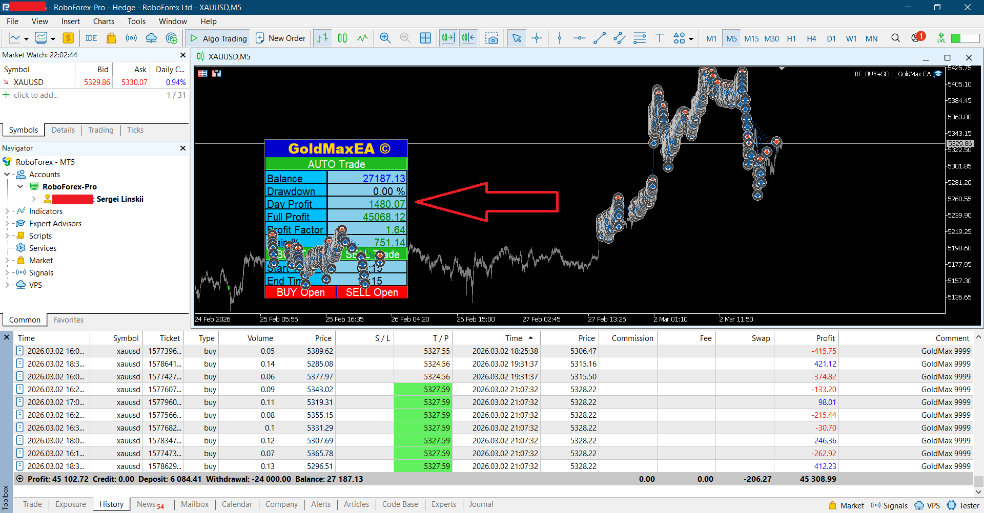Open the Market shopping bag icon in toolbar
Viewport: 984px width, 513px height.
(x=111, y=38)
